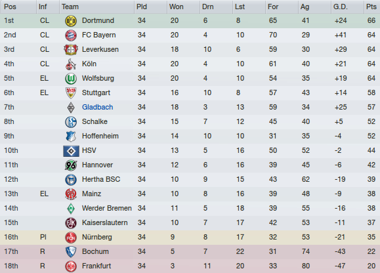
Task: Open the Hoffenheim team name
Action: click(x=100, y=136)
